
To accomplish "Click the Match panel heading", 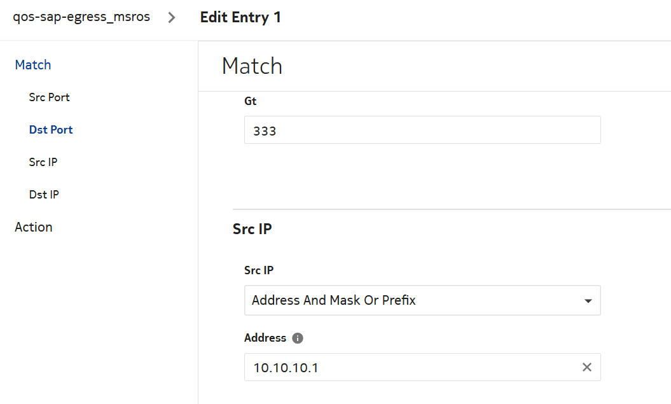I will click(252, 66).
